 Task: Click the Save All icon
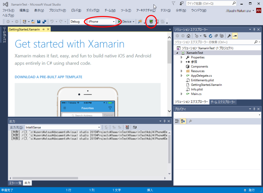(x=44, y=22)
